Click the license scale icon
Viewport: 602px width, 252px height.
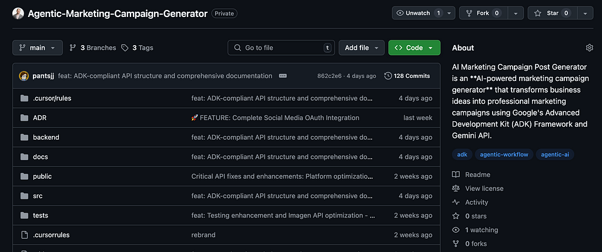coord(456,189)
